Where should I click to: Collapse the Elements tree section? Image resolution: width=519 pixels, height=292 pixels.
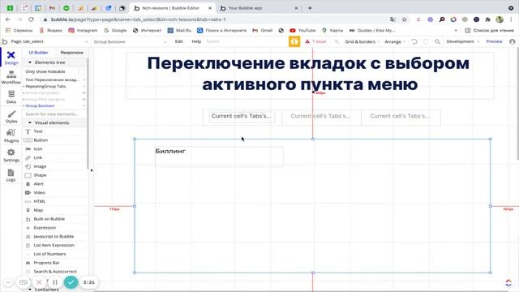[x=30, y=62]
